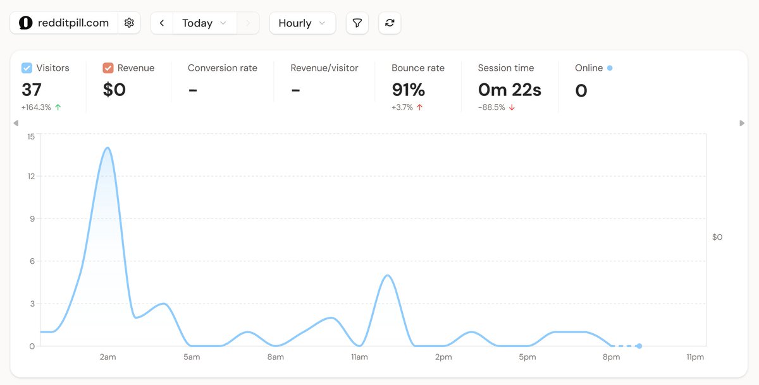This screenshot has width=759, height=385.
Task: Click the chart peak after 11am
Action: (x=388, y=275)
